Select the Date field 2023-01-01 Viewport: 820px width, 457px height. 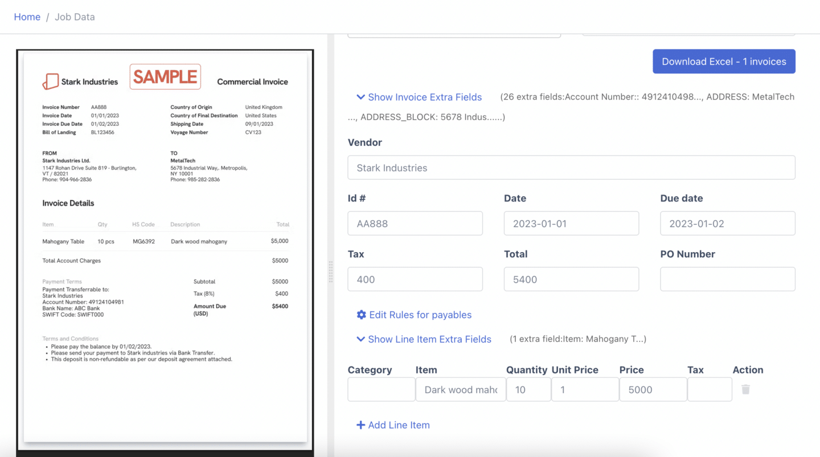[571, 224]
